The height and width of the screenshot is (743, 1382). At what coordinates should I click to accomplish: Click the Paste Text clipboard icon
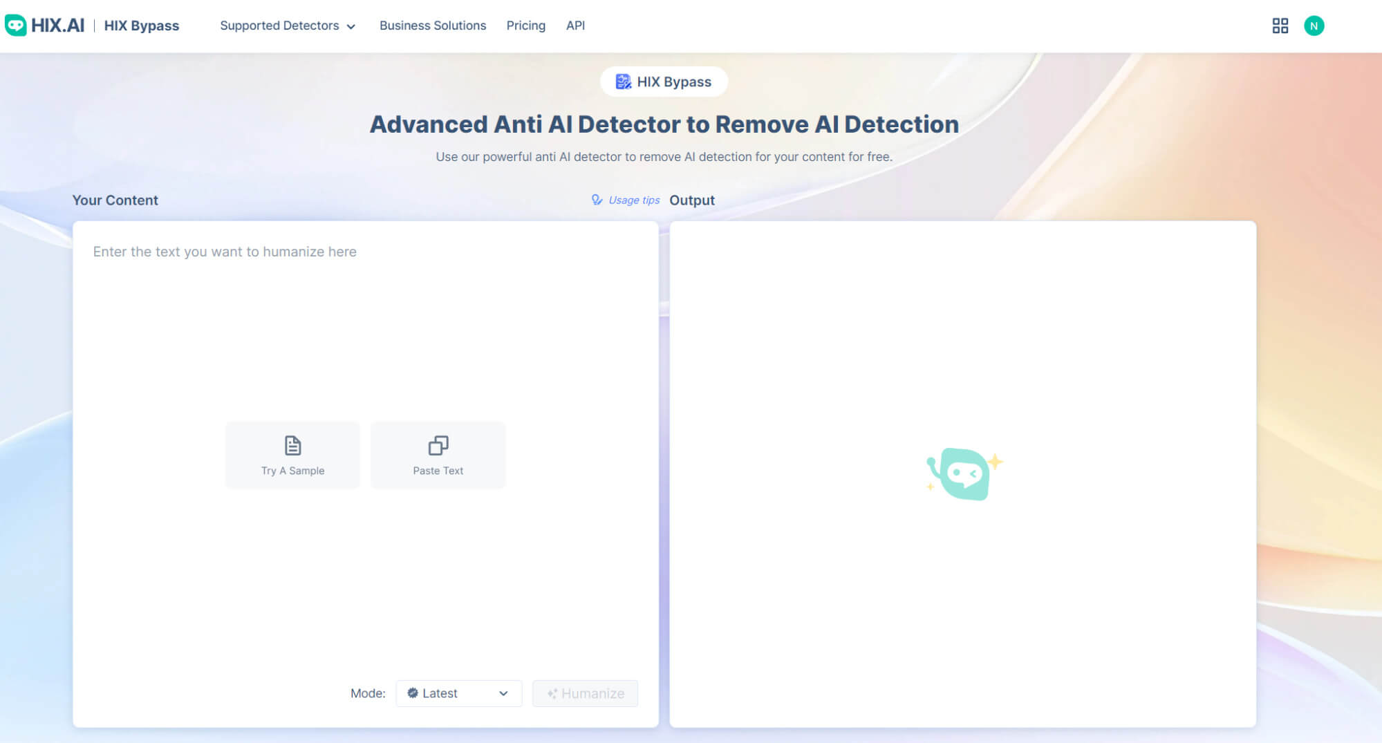click(x=438, y=446)
